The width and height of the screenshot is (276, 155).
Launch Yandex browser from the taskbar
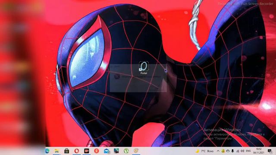(96, 151)
